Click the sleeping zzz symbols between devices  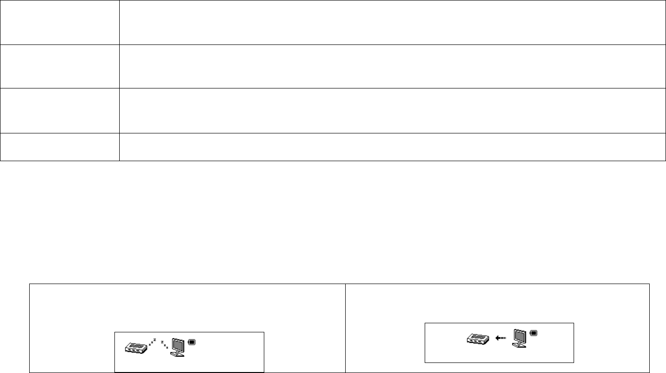(158, 343)
